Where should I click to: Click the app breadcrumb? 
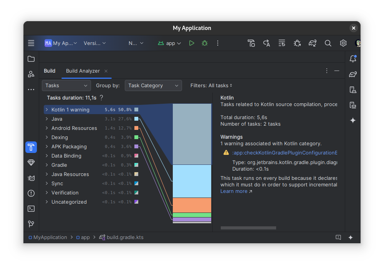(83, 237)
